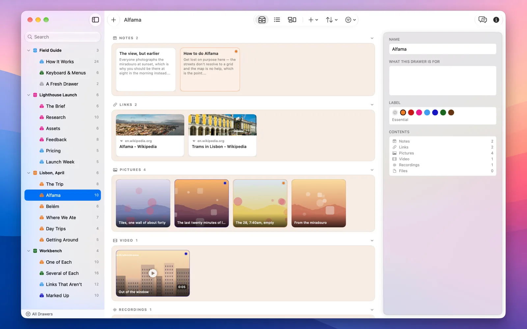This screenshot has width=527, height=329.
Task: Click the drawer Name field containing Alfama
Action: pos(442,49)
